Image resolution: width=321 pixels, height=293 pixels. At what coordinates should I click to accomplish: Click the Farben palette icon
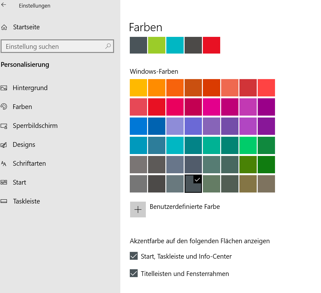(4, 107)
